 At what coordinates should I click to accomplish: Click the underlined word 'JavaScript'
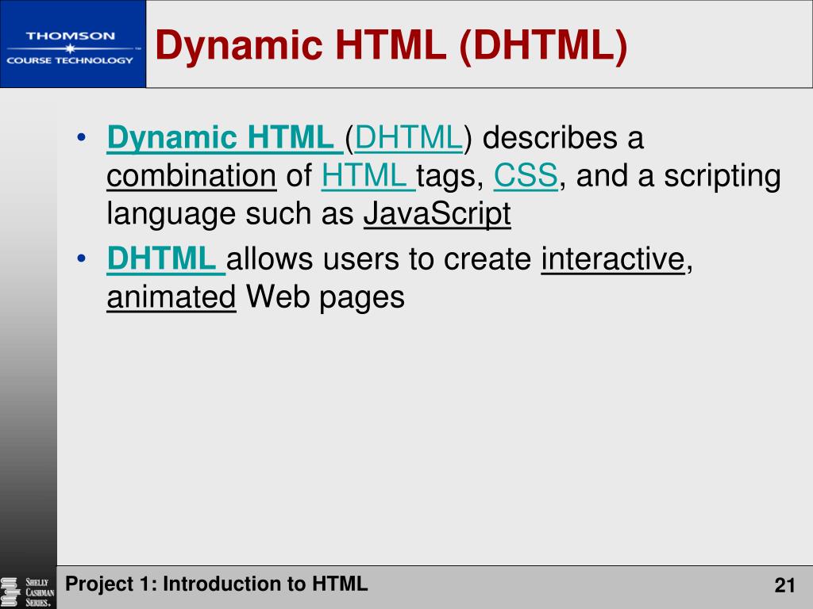coord(437,214)
